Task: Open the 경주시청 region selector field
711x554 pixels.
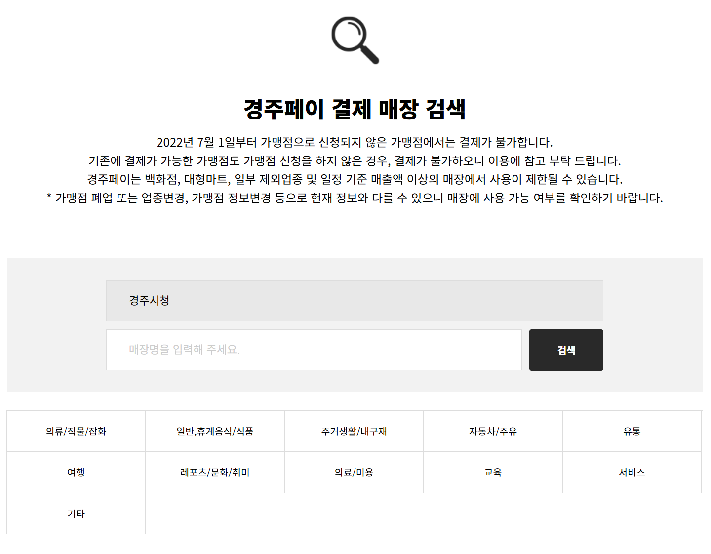Action: click(x=355, y=301)
